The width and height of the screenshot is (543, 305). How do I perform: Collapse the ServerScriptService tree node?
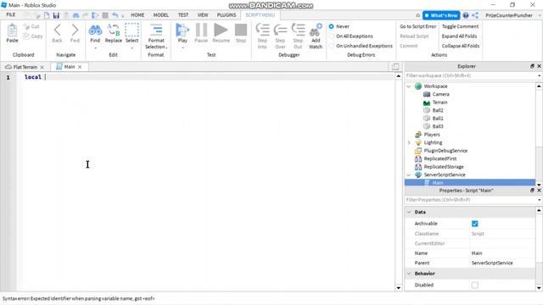pyautogui.click(x=409, y=175)
